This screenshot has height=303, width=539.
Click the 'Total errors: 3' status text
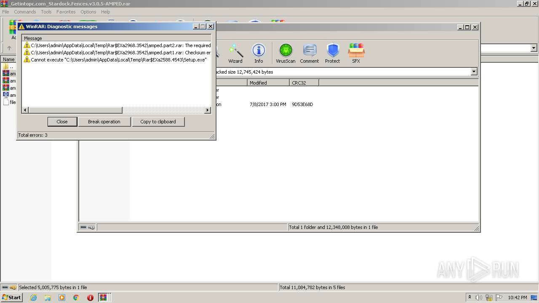coord(33,135)
